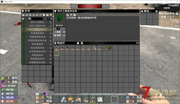
Task: Decrease the craft quantity
Action: (55, 28)
